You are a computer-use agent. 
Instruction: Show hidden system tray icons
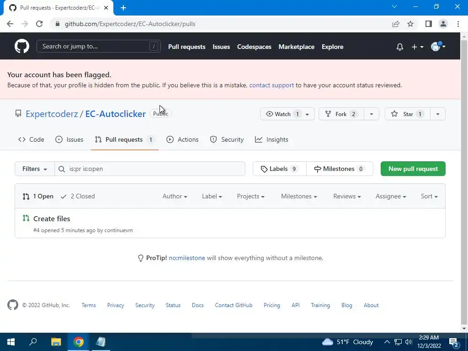pyautogui.click(x=387, y=342)
